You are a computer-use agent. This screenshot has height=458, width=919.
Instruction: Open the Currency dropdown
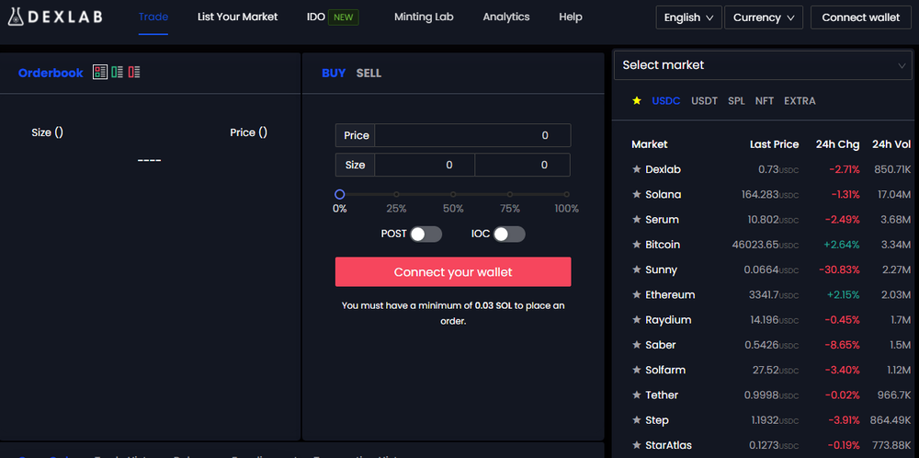coord(764,17)
